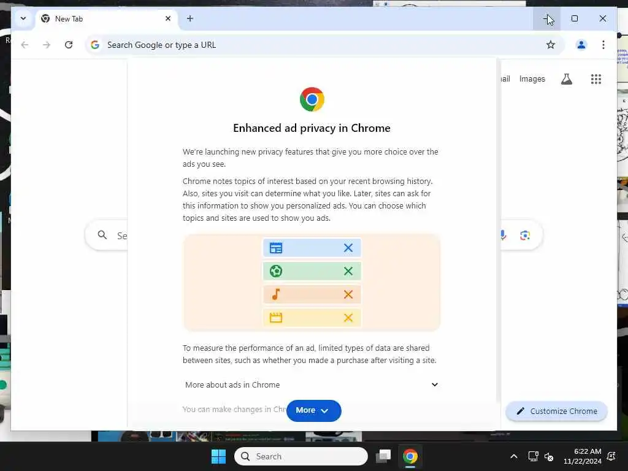The width and height of the screenshot is (628, 471).
Task: Click the Lens image search icon
Action: pyautogui.click(x=525, y=235)
